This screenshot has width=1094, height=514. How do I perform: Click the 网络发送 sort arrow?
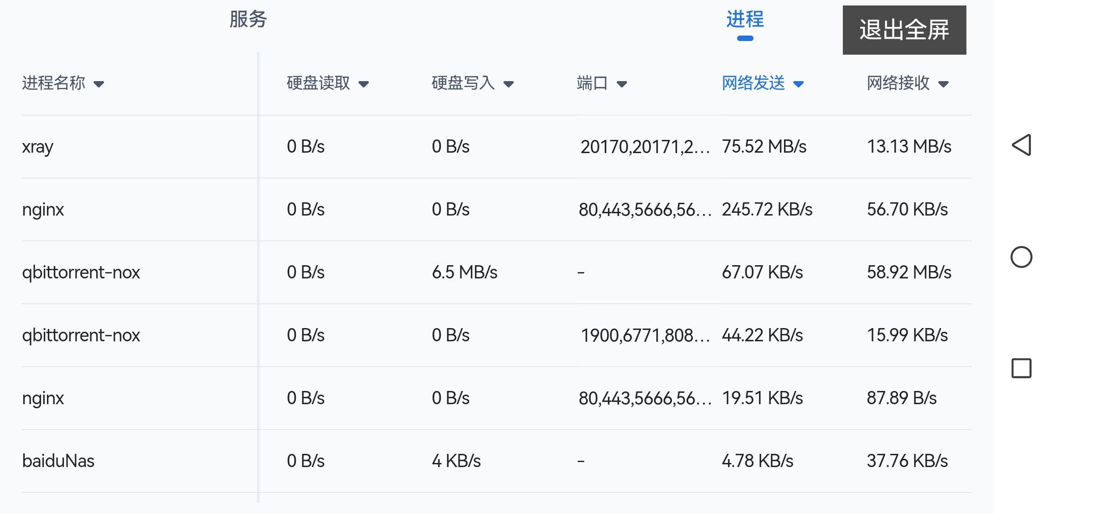[799, 84]
